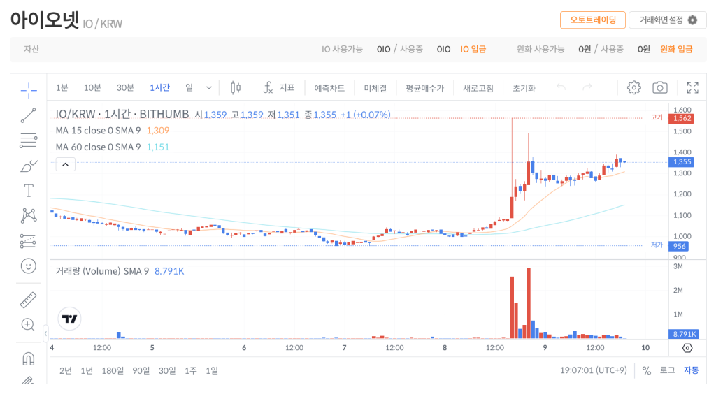The image size is (716, 399).
Task: Toggle 미체결 orders display
Action: pos(375,88)
